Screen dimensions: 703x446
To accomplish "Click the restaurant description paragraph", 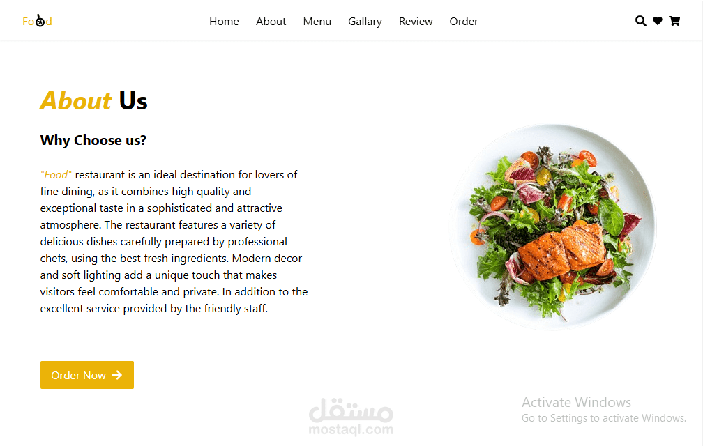I will click(174, 241).
